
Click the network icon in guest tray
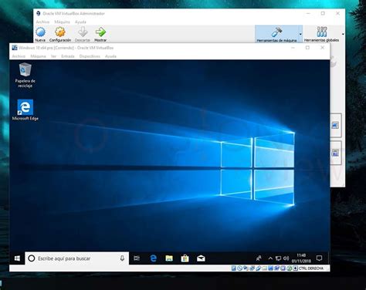pyautogui.click(x=278, y=258)
